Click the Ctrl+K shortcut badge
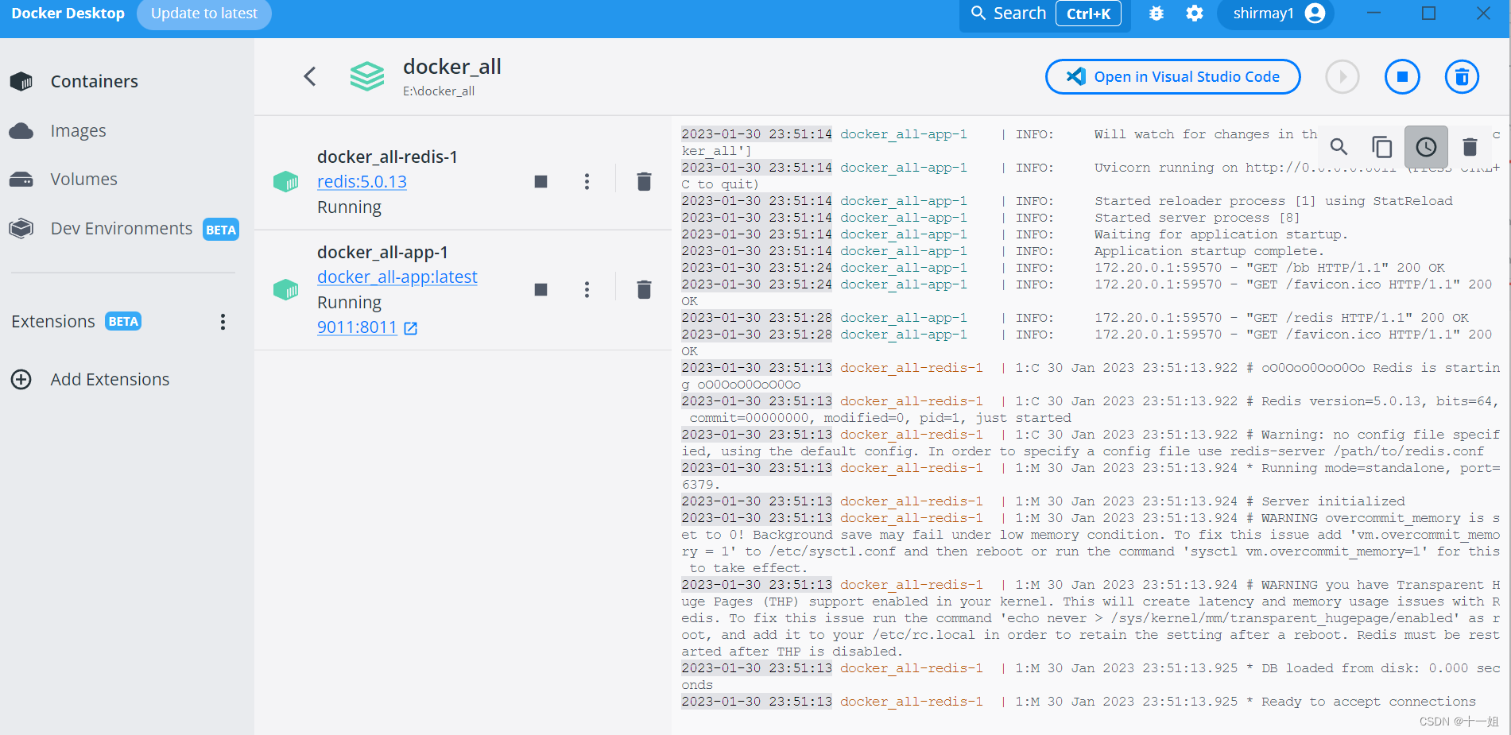 click(1088, 14)
